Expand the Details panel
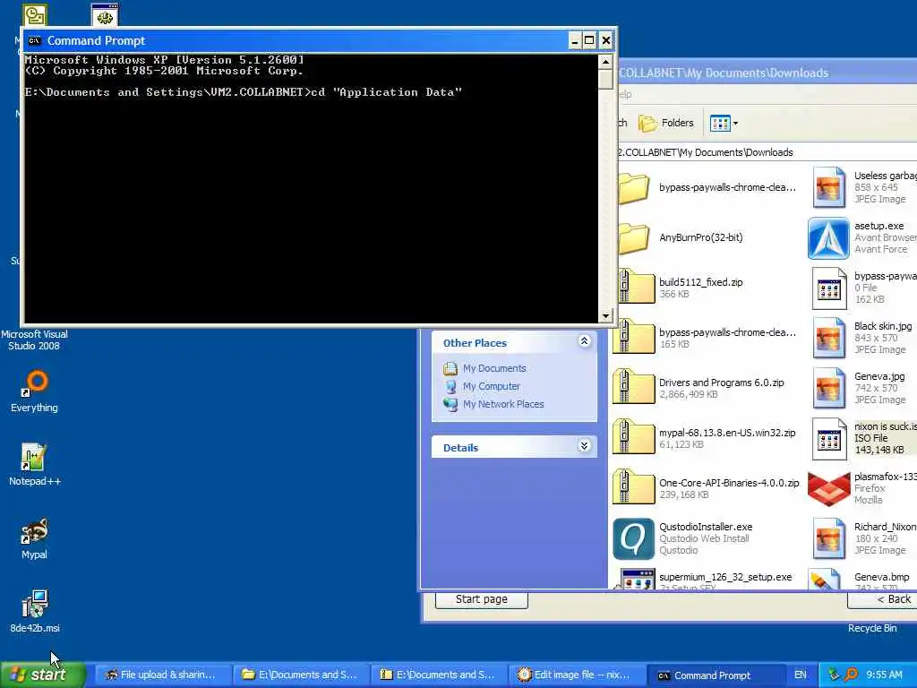 point(584,446)
